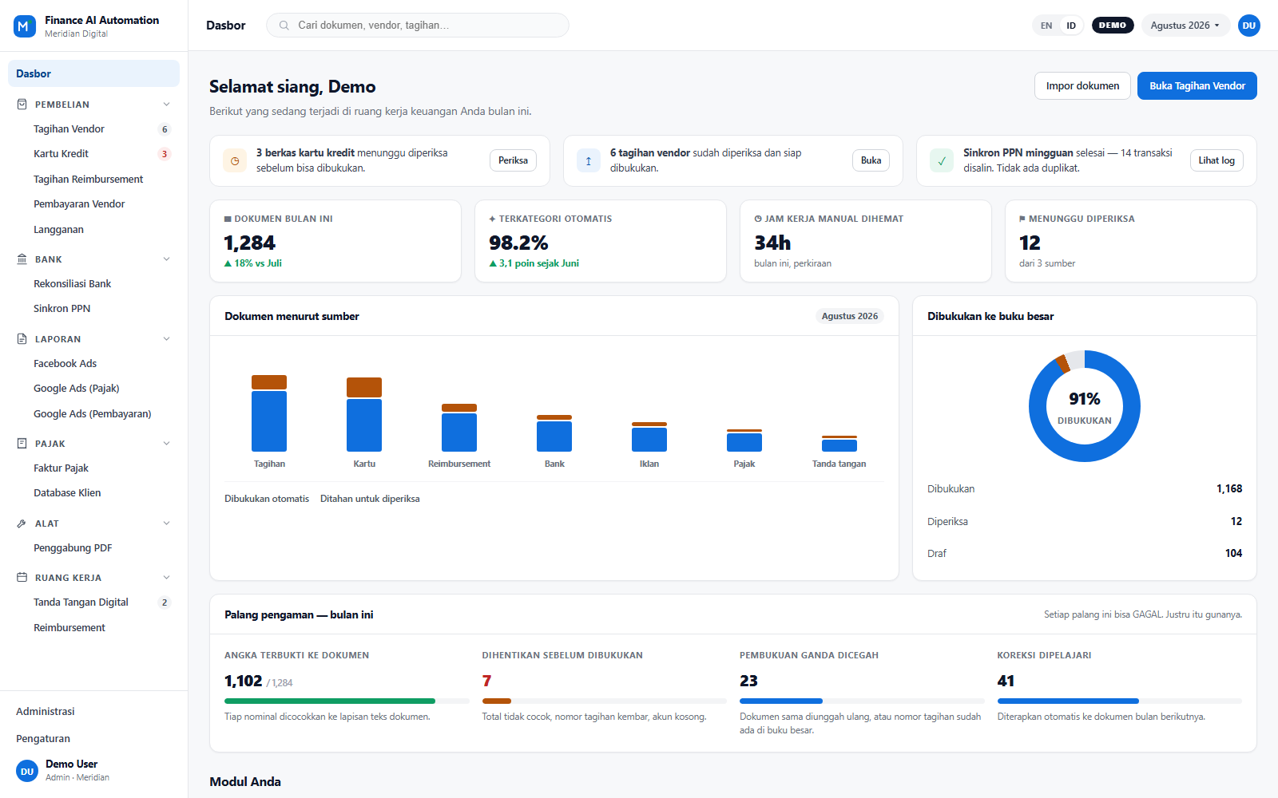The height and width of the screenshot is (798, 1278).
Task: Collapse the Bank section chevron
Action: click(166, 259)
